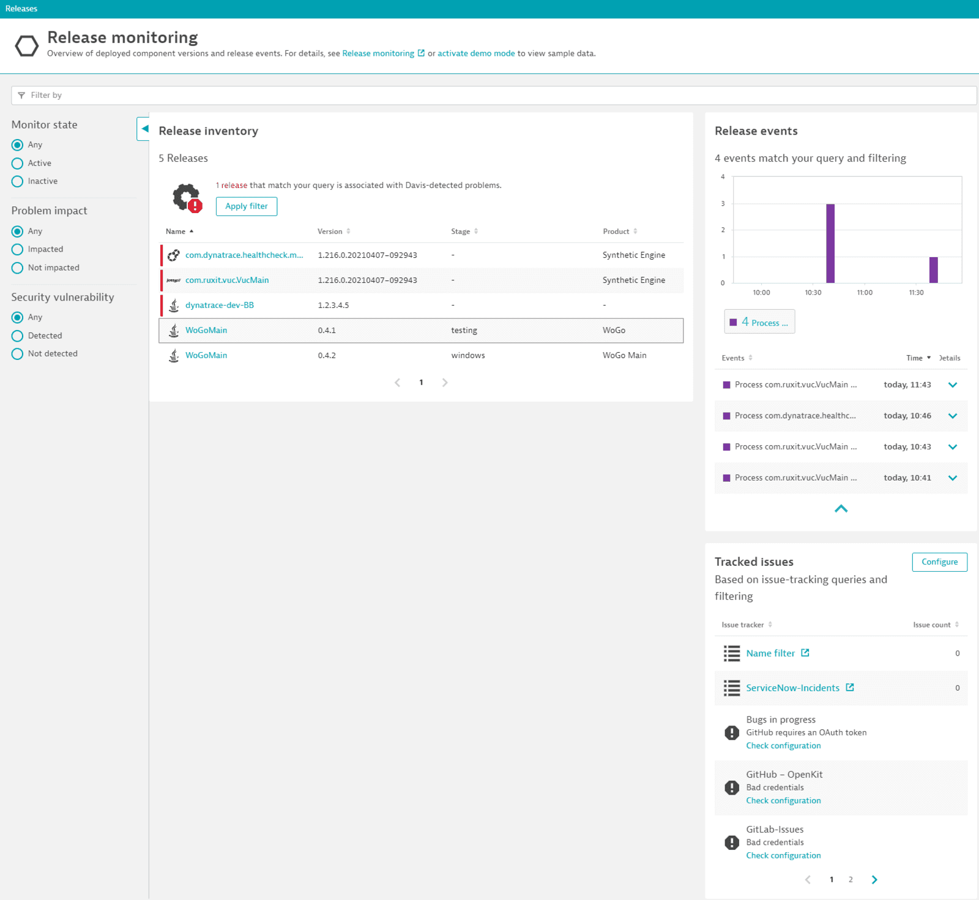Click the Java icon next to WoGoMain 0.4.1

173,330
